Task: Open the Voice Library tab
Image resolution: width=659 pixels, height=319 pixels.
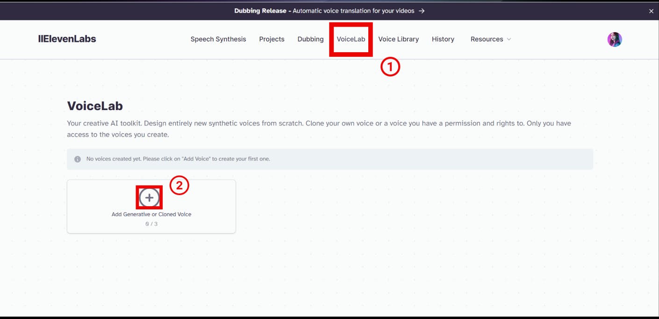Action: coord(398,39)
